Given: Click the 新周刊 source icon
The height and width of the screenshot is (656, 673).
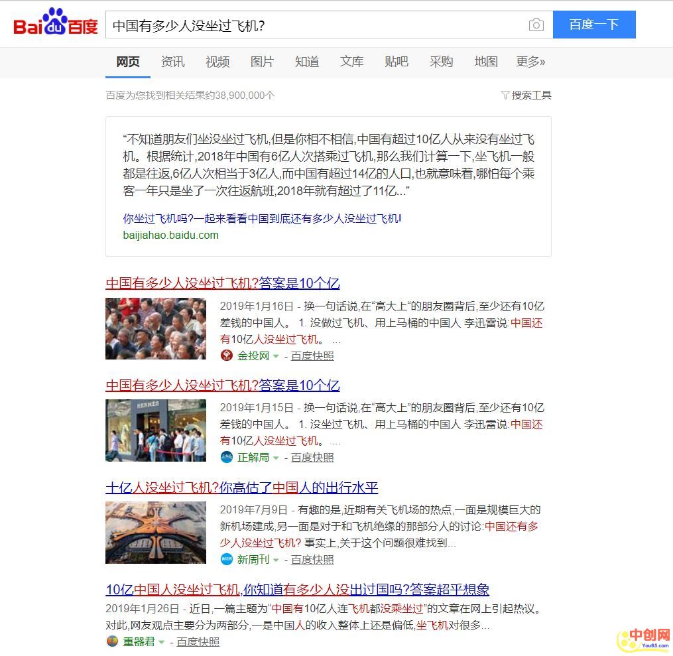Looking at the screenshot, I should [x=227, y=559].
